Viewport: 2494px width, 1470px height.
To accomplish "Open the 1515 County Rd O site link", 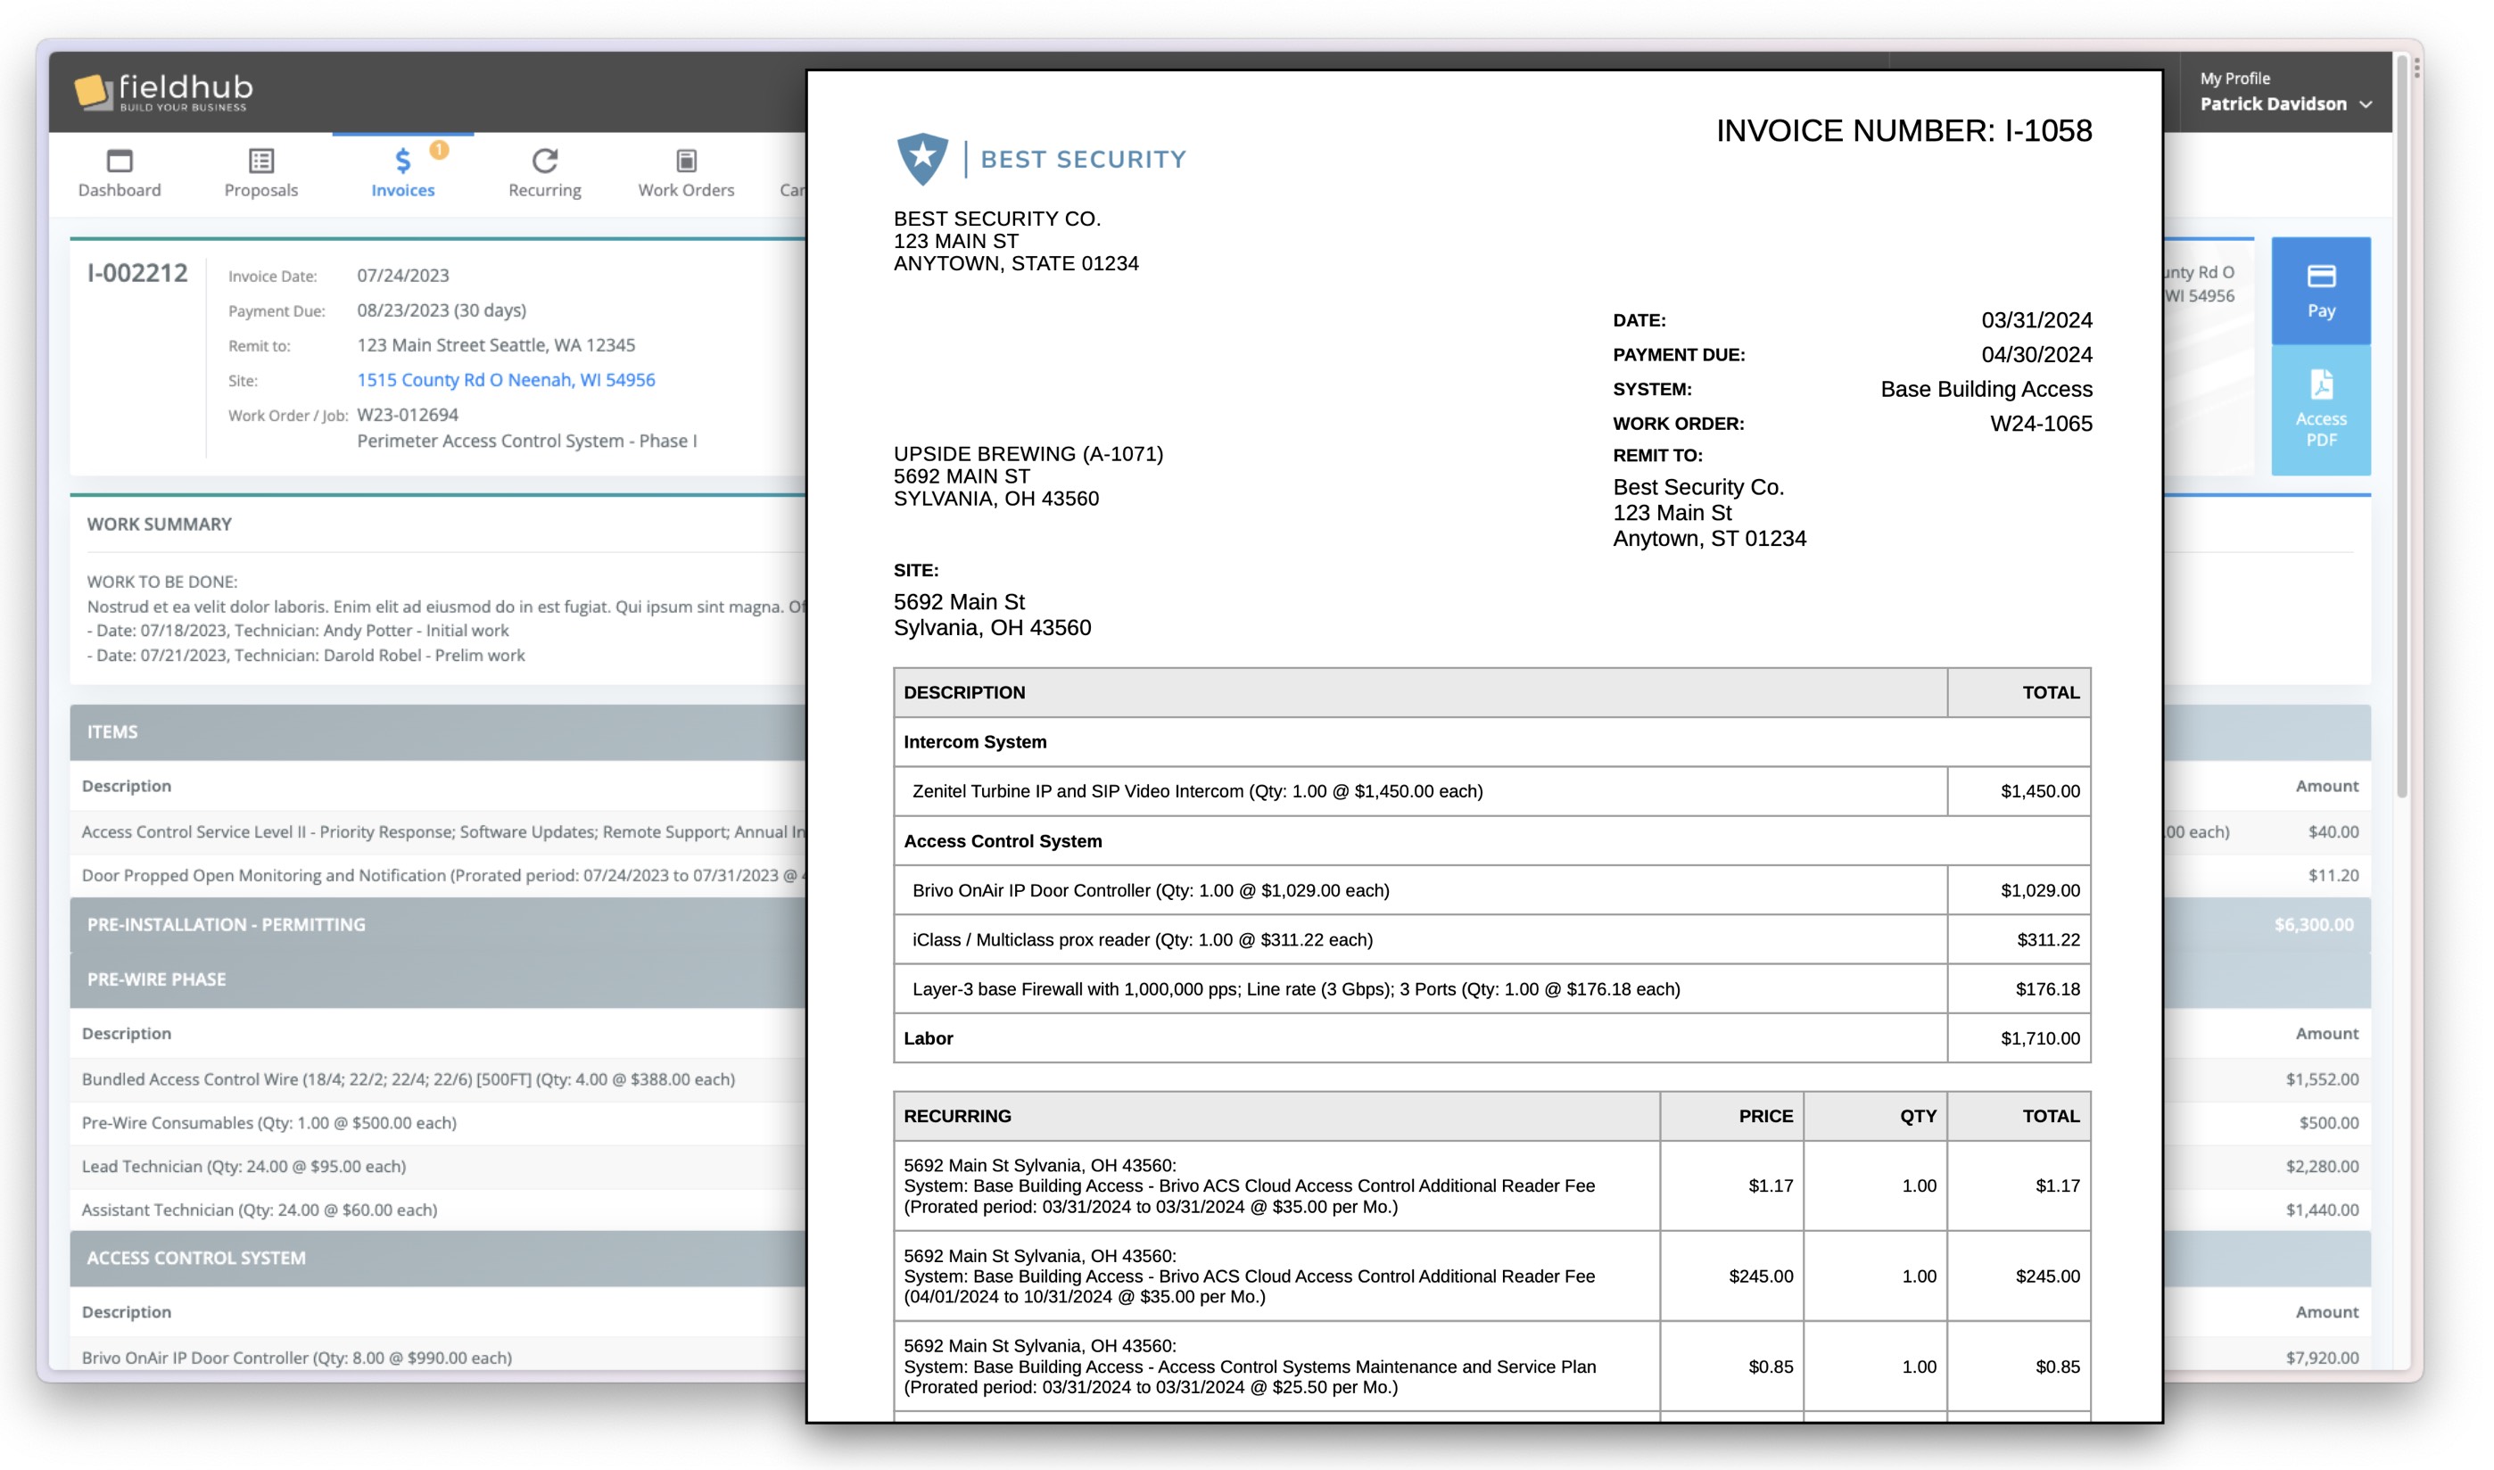I will (506, 380).
